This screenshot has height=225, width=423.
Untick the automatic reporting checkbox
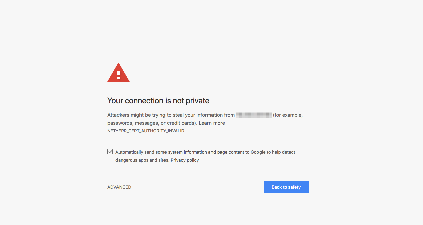(110, 152)
